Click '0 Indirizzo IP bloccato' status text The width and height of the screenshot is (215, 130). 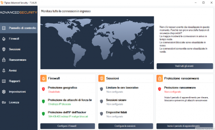[59, 104]
